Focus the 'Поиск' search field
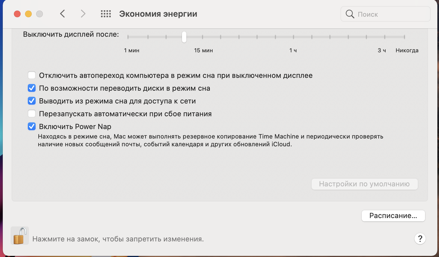 pyautogui.click(x=385, y=14)
